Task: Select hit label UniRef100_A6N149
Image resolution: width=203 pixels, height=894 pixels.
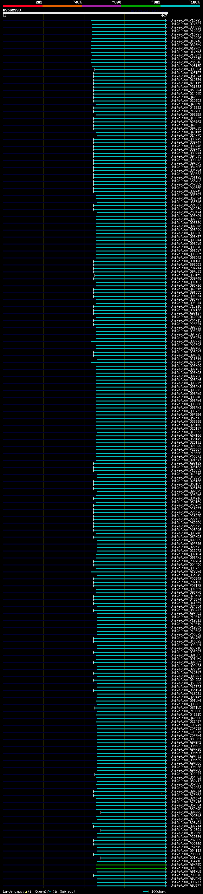Action: coord(186,439)
